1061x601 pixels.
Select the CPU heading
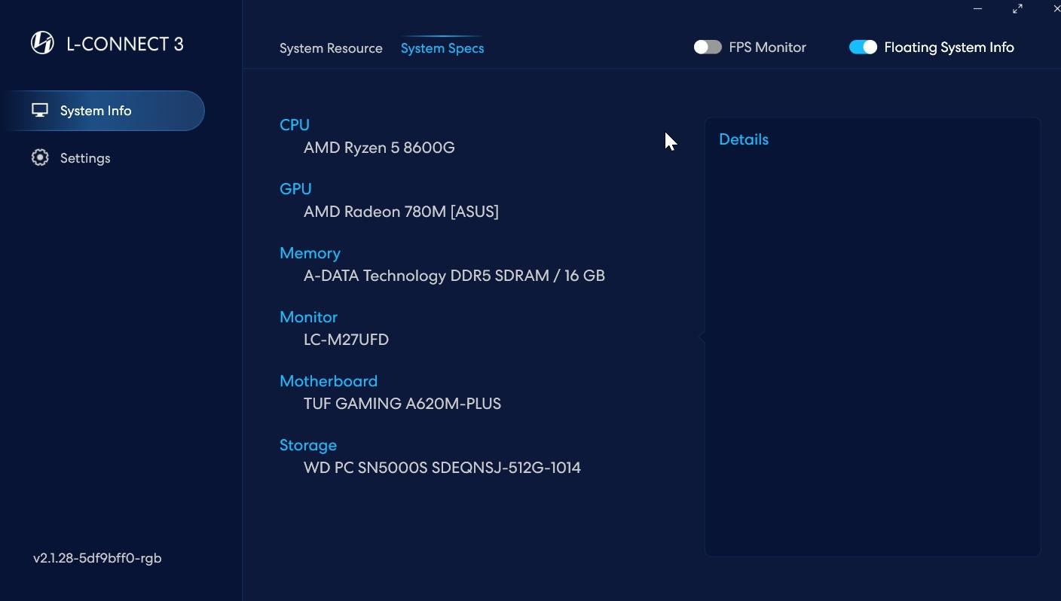point(295,125)
